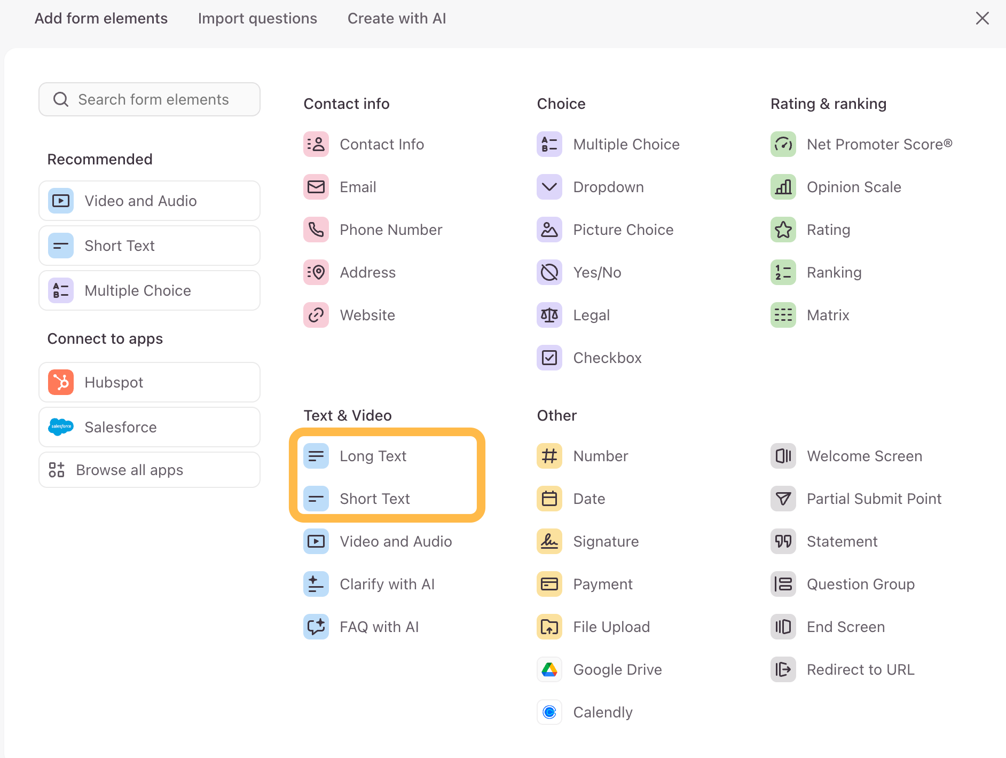
Task: Add a Dropdown element
Action: click(608, 187)
